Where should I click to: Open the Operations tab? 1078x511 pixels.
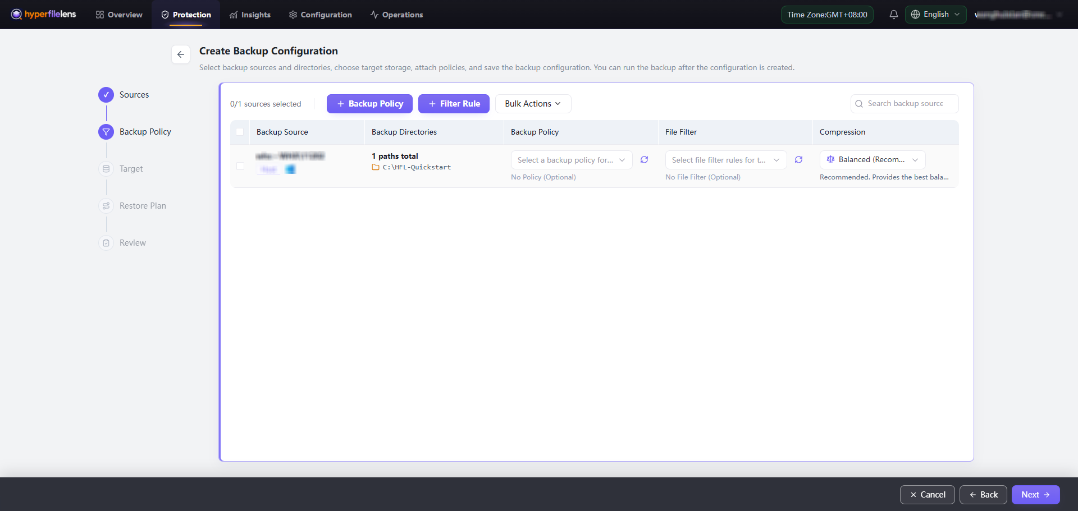click(396, 15)
